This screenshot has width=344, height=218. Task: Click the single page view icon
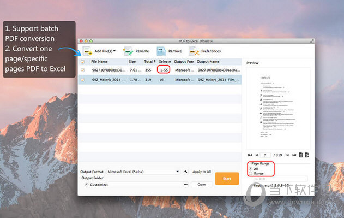[x=301, y=155]
